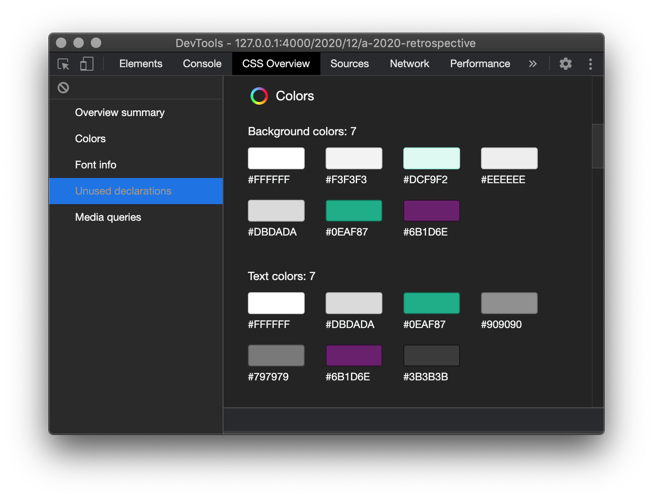The height and width of the screenshot is (499, 653).
Task: Open the three-dot customize menu
Action: point(590,64)
